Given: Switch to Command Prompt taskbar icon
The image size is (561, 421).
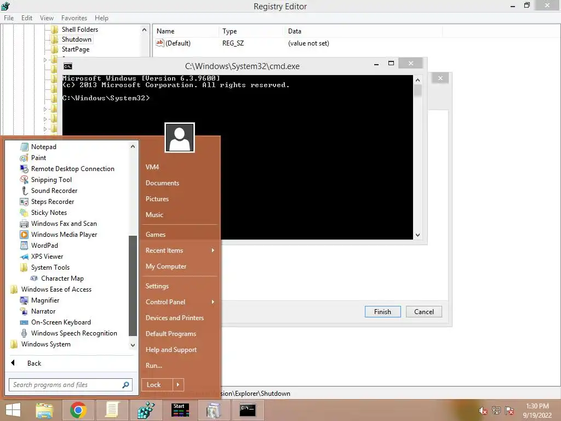Looking at the screenshot, I should 248,410.
